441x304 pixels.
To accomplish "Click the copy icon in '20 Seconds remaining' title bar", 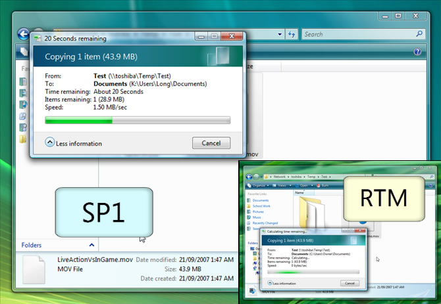I will [38, 38].
